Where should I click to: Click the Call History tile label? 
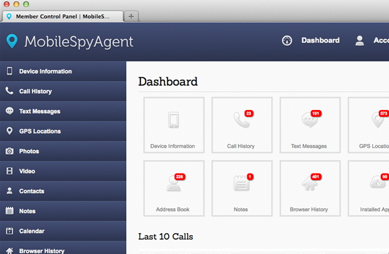[241, 146]
